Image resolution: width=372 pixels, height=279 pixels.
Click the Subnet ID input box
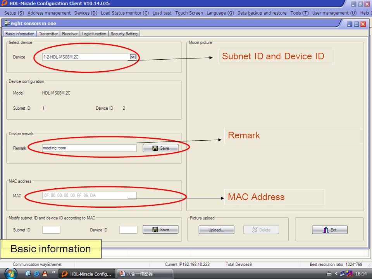[51, 230]
